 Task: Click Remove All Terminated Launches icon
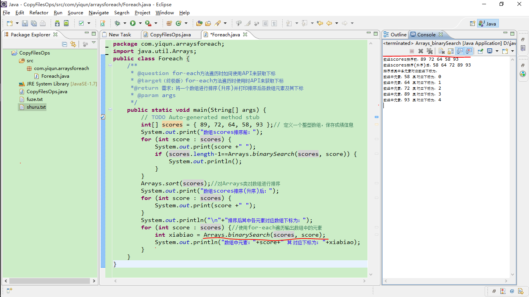point(429,51)
